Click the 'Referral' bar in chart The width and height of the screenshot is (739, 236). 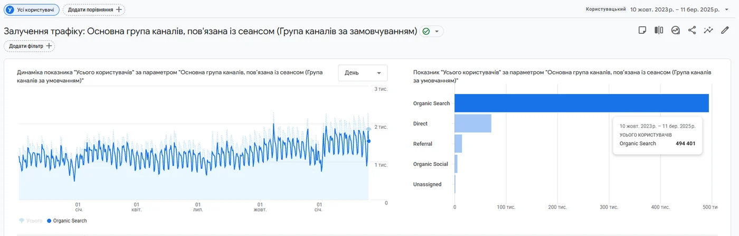point(458,144)
